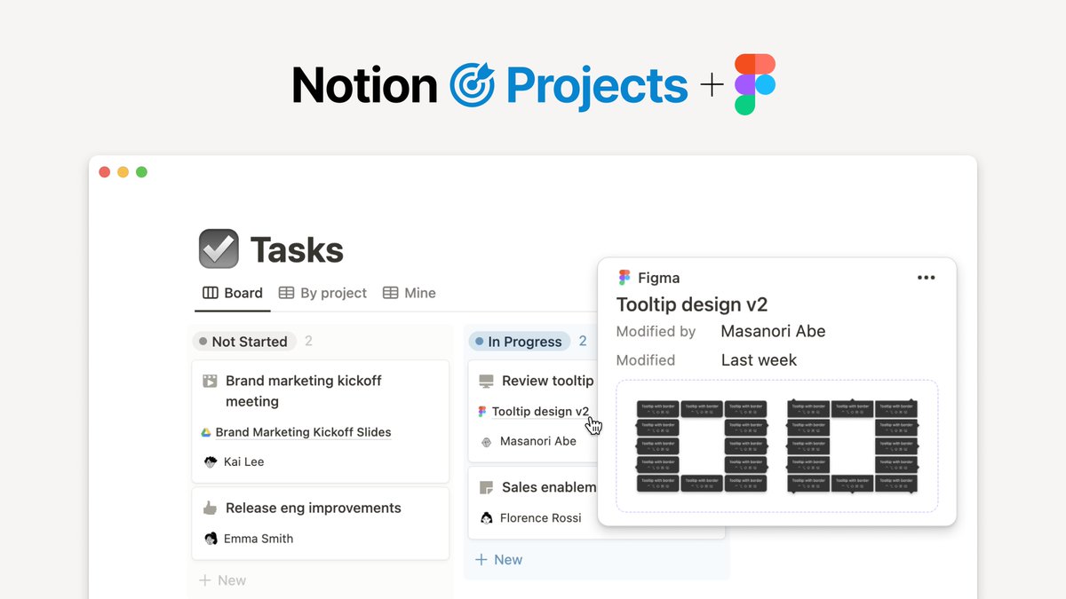Image resolution: width=1066 pixels, height=599 pixels.
Task: Click the icon on Brand marketing kickoff card
Action: click(x=210, y=381)
